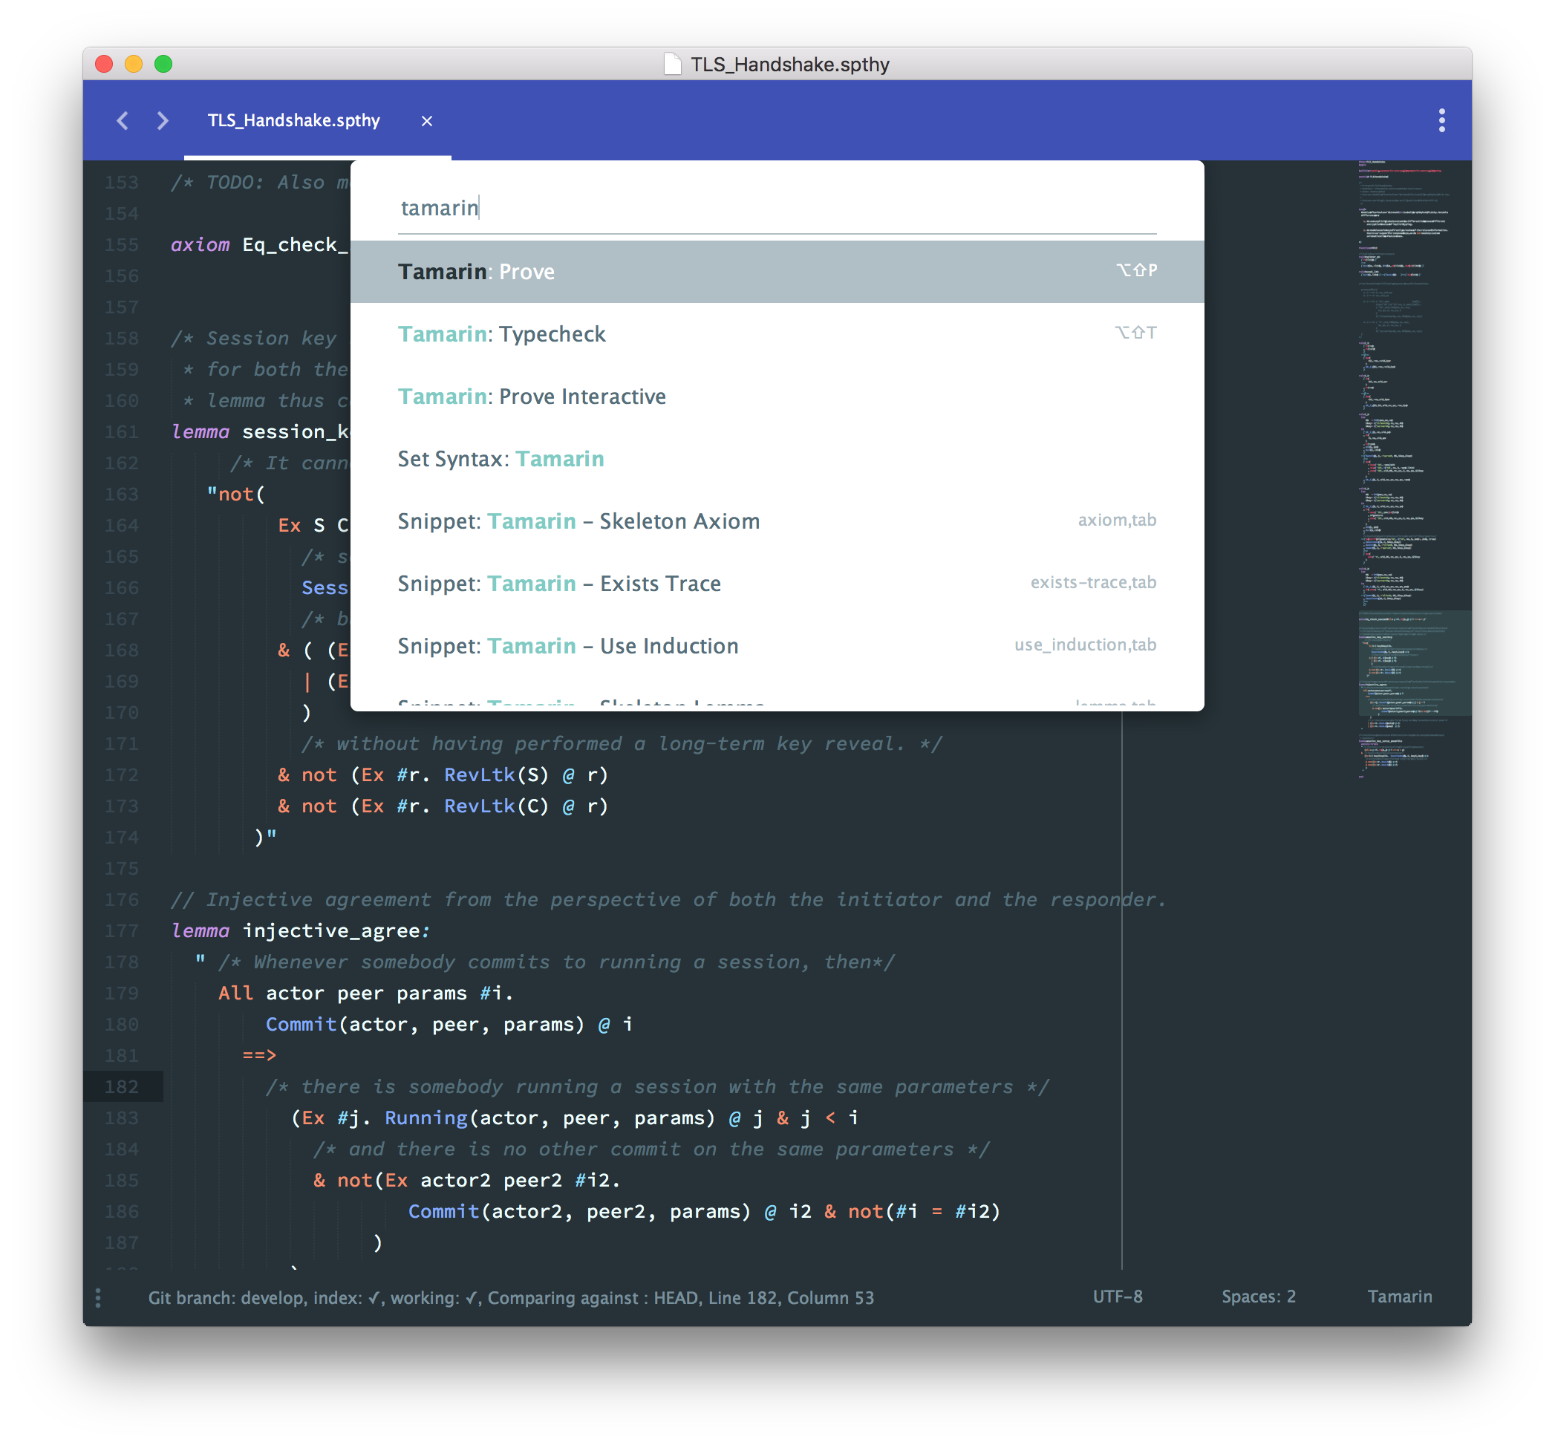This screenshot has height=1445, width=1555.
Task: Click 'All actor peer params' line 179
Action: click(365, 993)
